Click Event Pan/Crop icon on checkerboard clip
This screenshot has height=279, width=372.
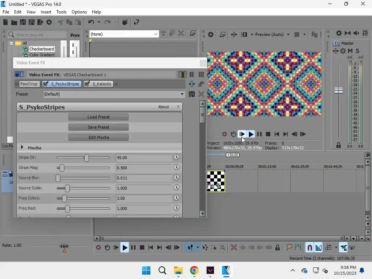(x=212, y=186)
